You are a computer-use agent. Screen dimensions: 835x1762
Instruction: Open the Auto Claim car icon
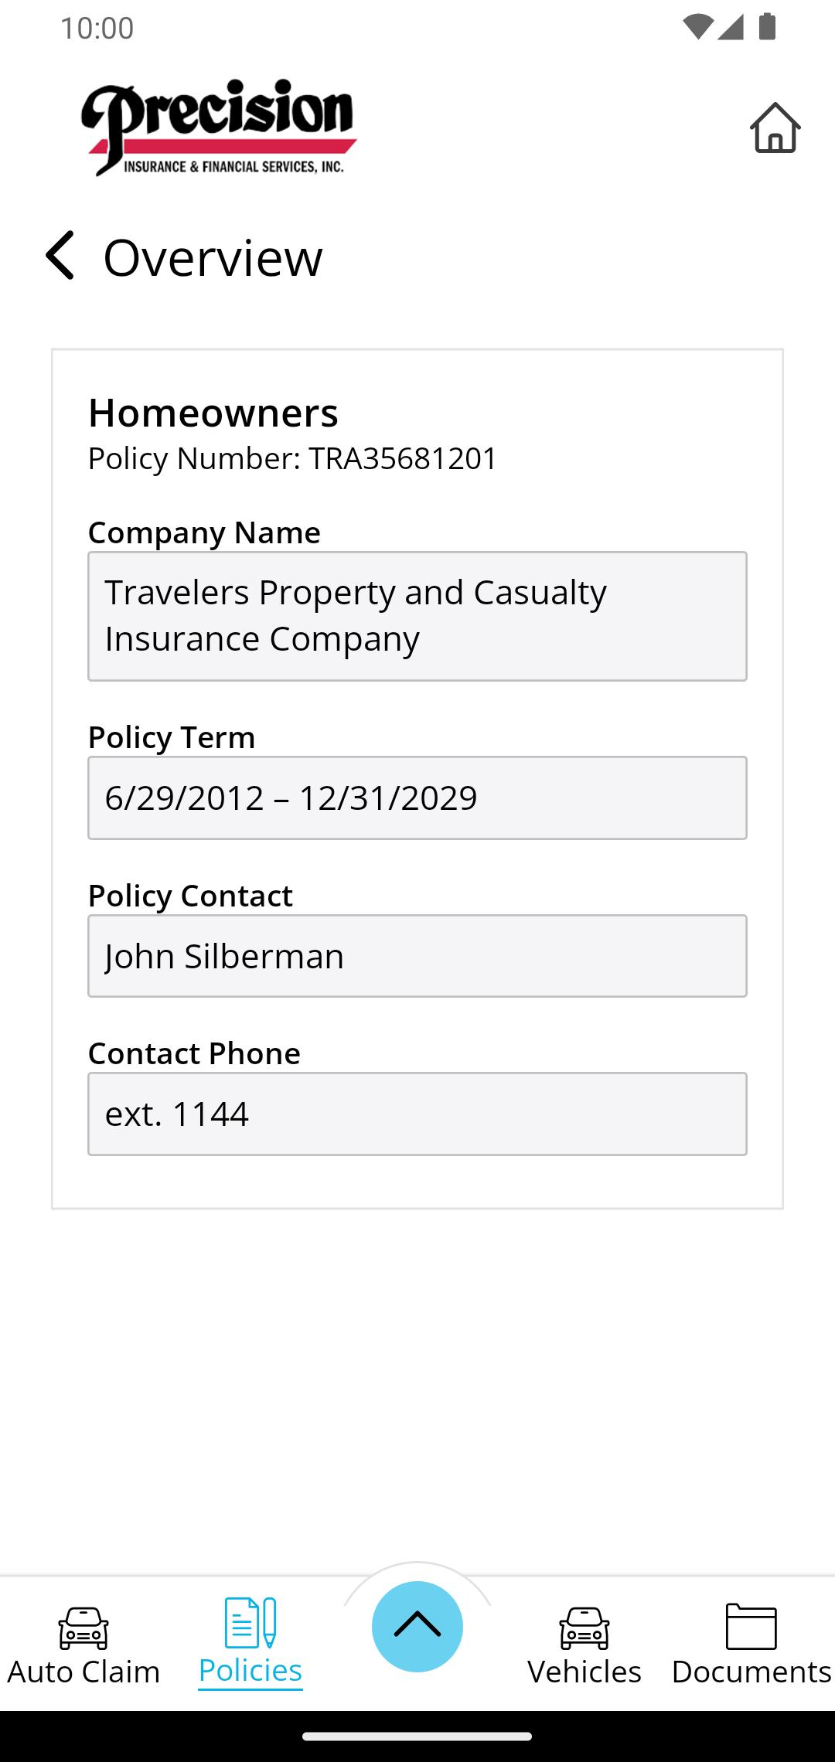[83, 1627]
